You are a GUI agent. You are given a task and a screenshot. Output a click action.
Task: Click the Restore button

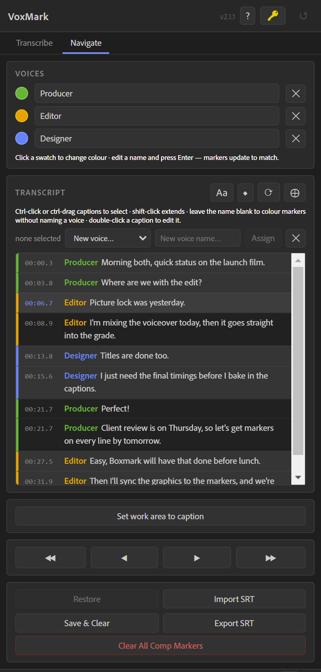pos(87,599)
